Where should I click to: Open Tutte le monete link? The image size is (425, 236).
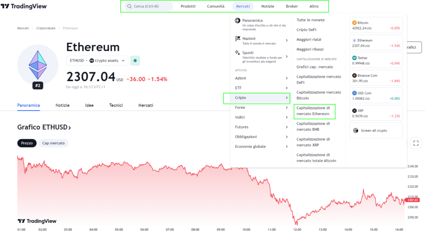(x=310, y=20)
